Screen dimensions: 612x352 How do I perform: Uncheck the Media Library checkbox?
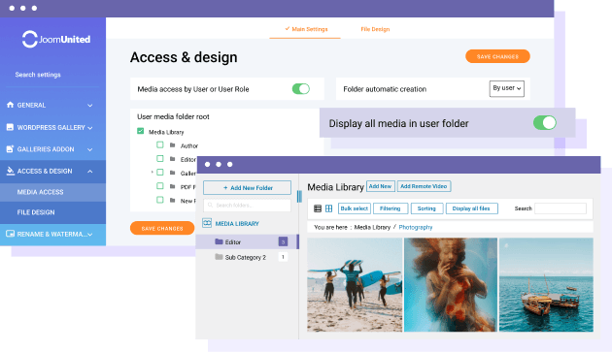click(x=141, y=131)
